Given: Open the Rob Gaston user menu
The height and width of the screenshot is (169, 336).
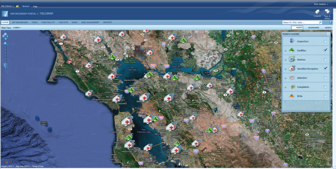Looking at the screenshot, I should [x=321, y=4].
